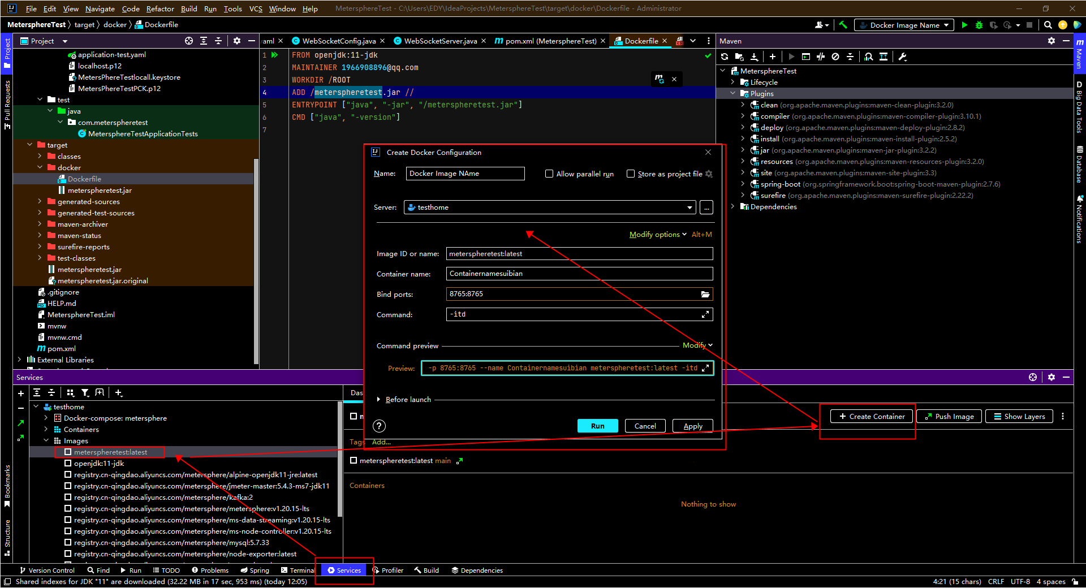
Task: Expand Before launch section
Action: coord(378,399)
